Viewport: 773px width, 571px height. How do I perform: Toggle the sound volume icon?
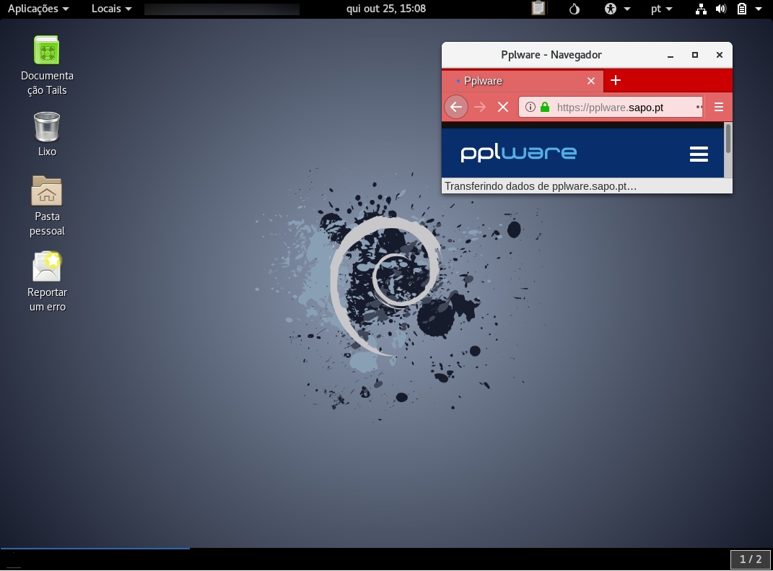coord(722,9)
